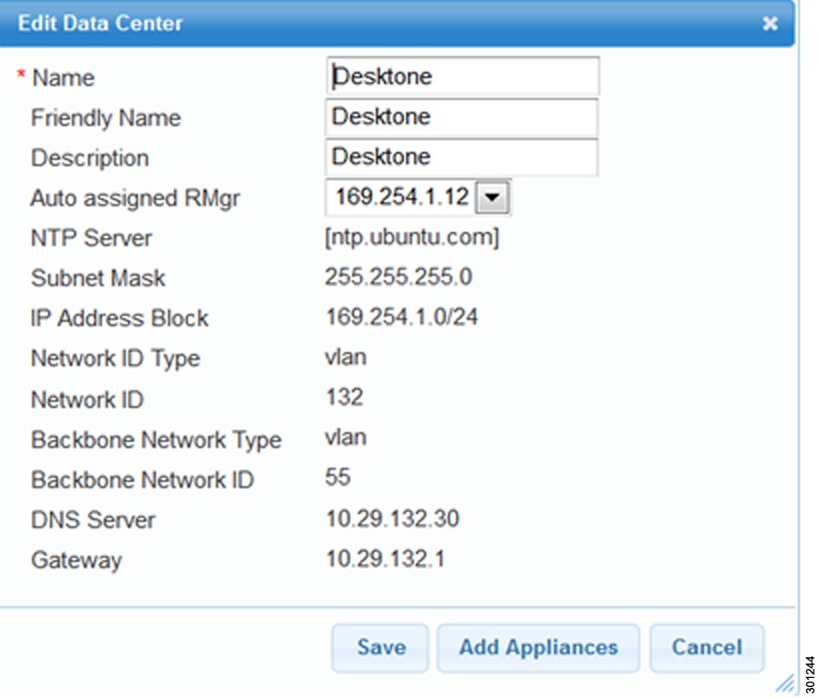This screenshot has height=698, width=820.
Task: Click the Backbone Network ID label
Action: [x=143, y=480]
